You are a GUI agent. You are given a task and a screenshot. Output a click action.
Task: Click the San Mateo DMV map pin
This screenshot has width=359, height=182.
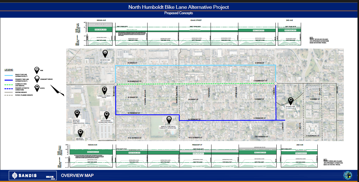pos(105,54)
